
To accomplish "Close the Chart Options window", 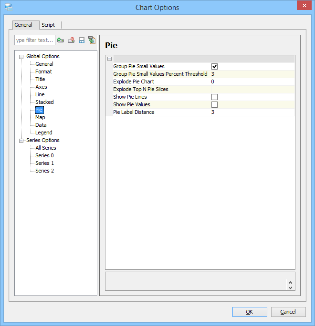I will pyautogui.click(x=304, y=5).
